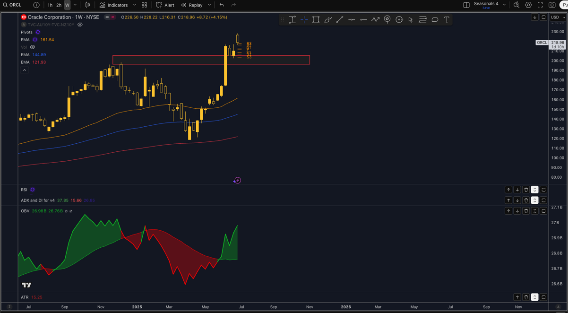Open the ORCL symbol search
Screen dimensions: 568x313
(12, 5)
